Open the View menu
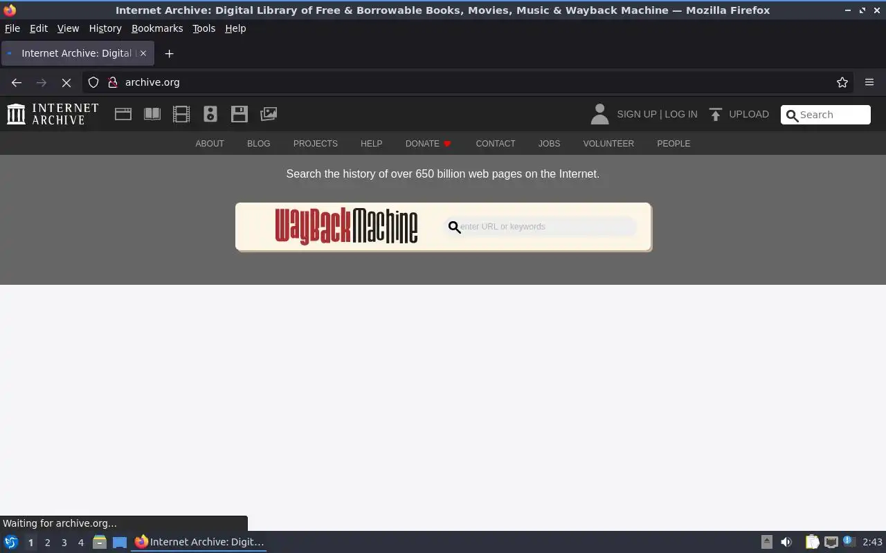The width and height of the screenshot is (886, 553). pos(68,28)
